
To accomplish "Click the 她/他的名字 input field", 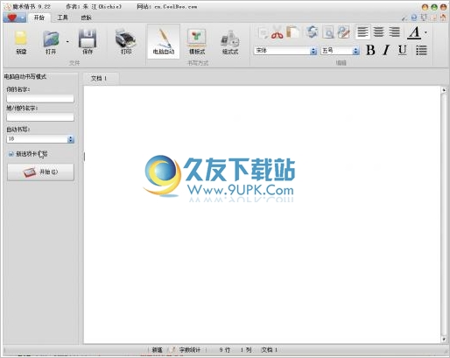I will [40, 117].
